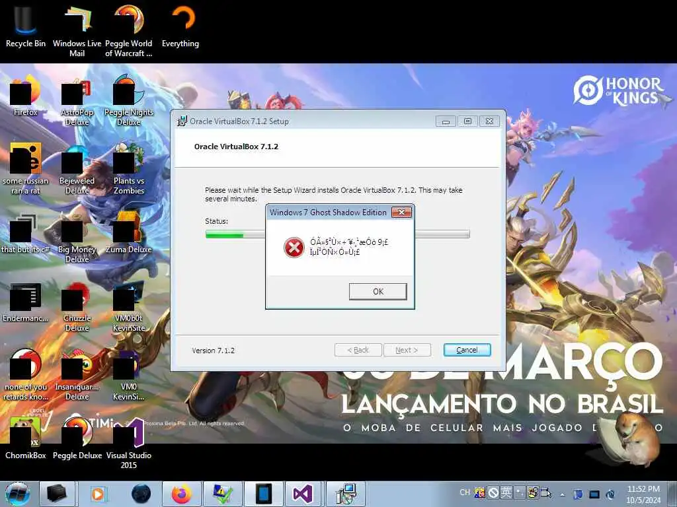Select the 'none of you' desktop icon
The height and width of the screenshot is (507, 677).
point(26,375)
